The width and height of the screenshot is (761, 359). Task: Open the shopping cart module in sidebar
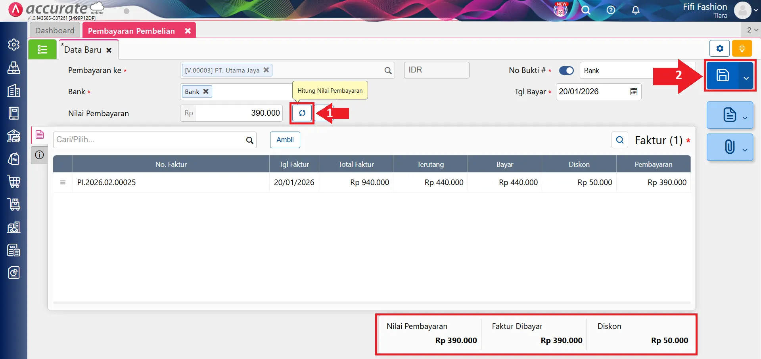(x=14, y=182)
